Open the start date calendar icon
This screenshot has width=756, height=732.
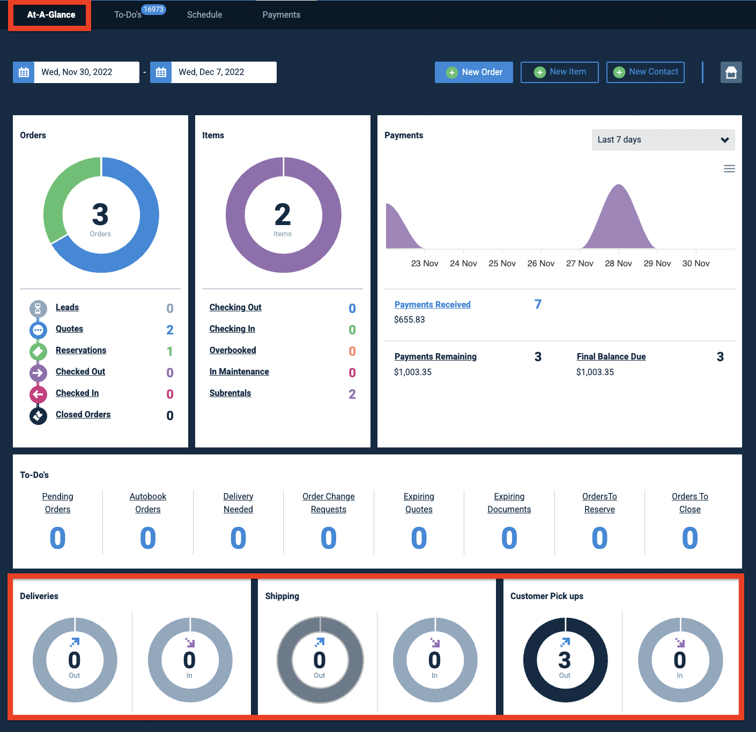(x=24, y=72)
